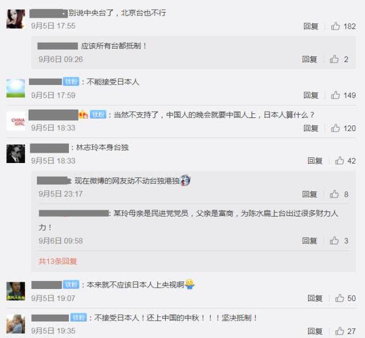Click the 铁粉 badge on 17:59 comment

pyautogui.click(x=71, y=82)
